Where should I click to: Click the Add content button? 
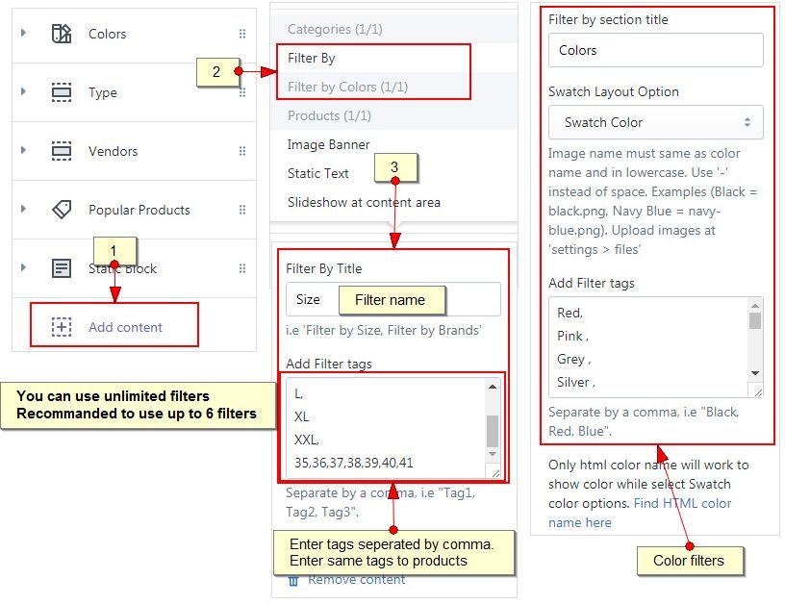(125, 327)
